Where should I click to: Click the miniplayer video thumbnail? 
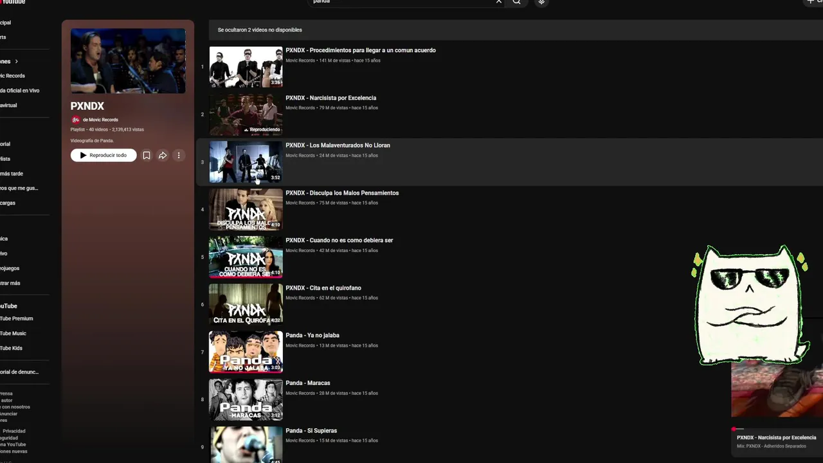tap(777, 389)
